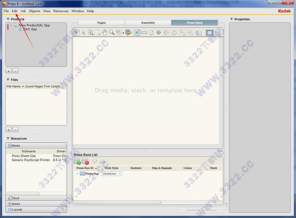Move press run up with up triangle
Image resolution: width=296 pixels, height=218 pixels.
click(103, 161)
